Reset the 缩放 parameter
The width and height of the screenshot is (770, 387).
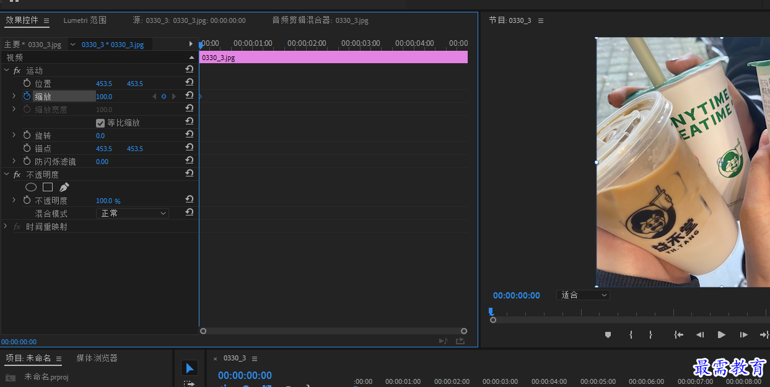tap(190, 95)
